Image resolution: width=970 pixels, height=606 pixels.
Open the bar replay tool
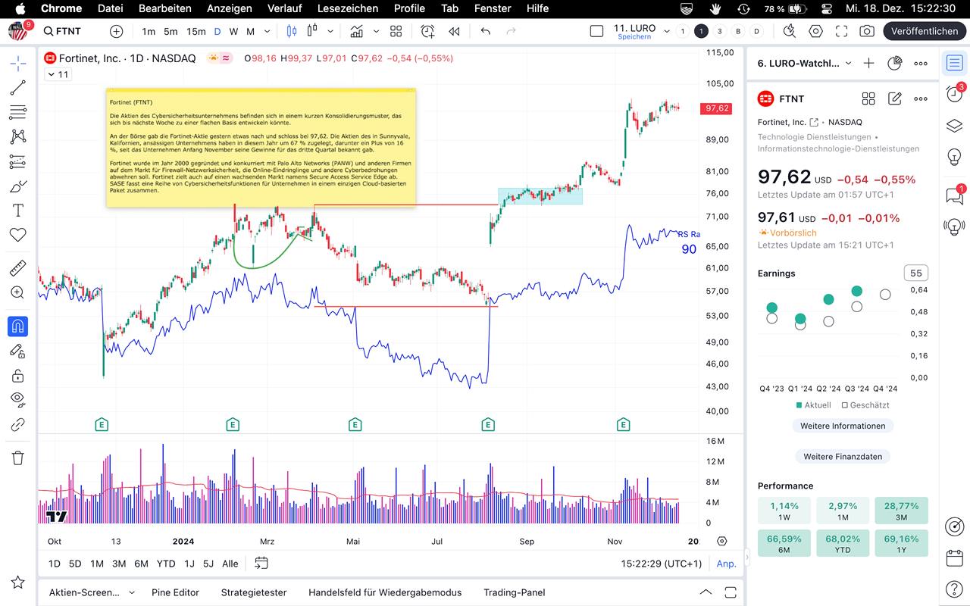pyautogui.click(x=454, y=31)
